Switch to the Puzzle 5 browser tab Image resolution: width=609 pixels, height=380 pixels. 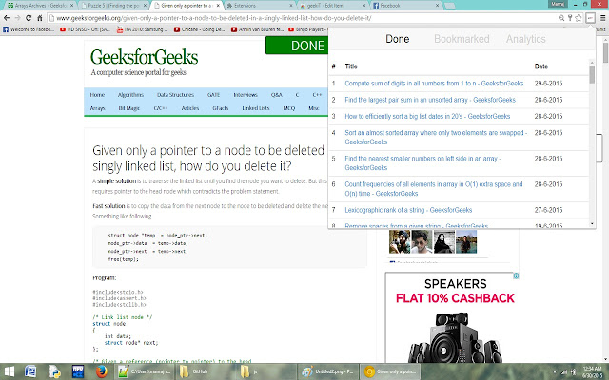[x=113, y=6]
